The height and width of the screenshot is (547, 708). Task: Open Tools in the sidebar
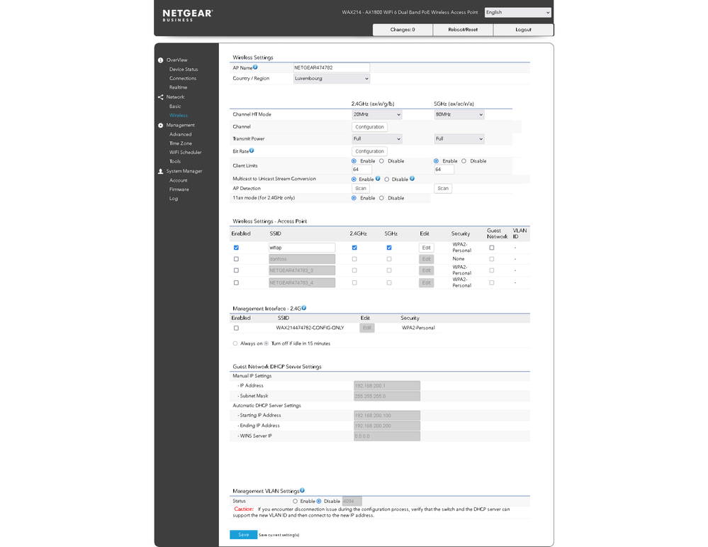click(x=175, y=162)
